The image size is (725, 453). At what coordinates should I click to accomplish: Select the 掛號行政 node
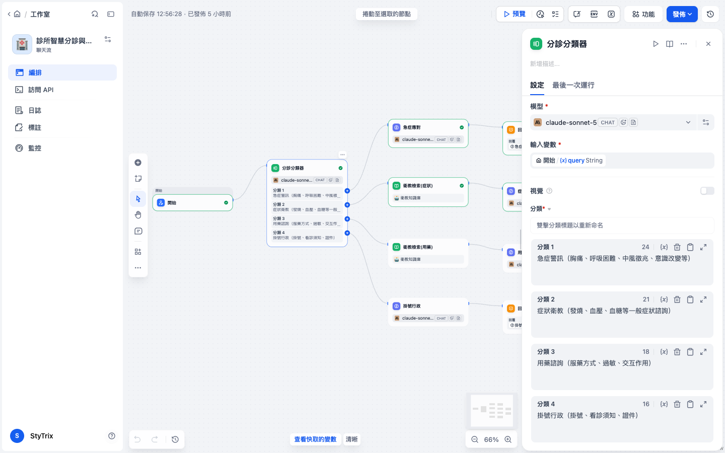(x=428, y=312)
